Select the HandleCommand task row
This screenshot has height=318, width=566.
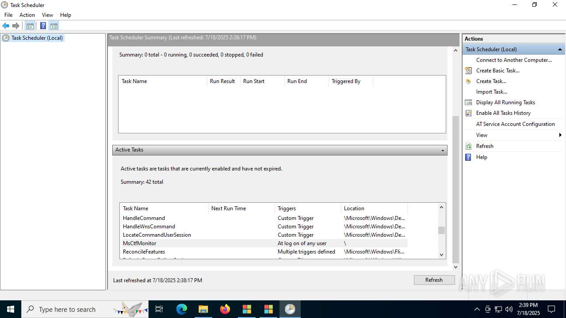[264, 218]
